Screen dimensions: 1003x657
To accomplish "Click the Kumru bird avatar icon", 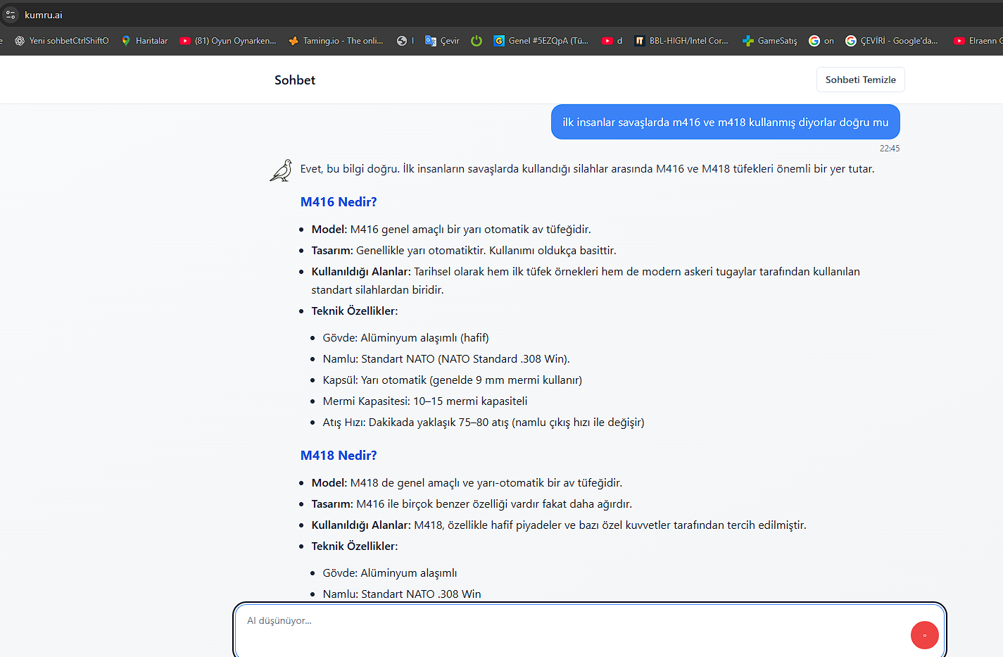I will point(281,170).
